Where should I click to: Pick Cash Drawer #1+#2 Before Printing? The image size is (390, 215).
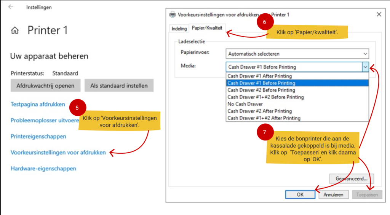click(x=265, y=97)
